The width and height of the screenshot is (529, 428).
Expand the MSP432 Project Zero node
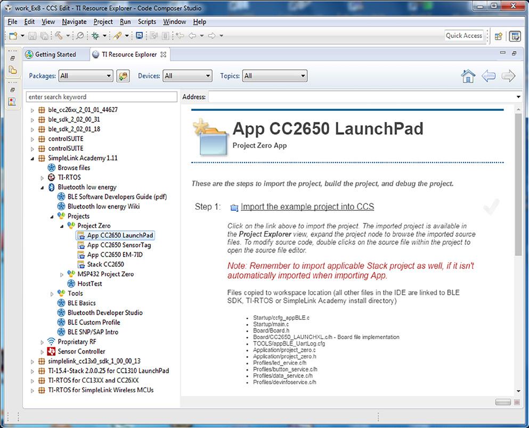62,275
